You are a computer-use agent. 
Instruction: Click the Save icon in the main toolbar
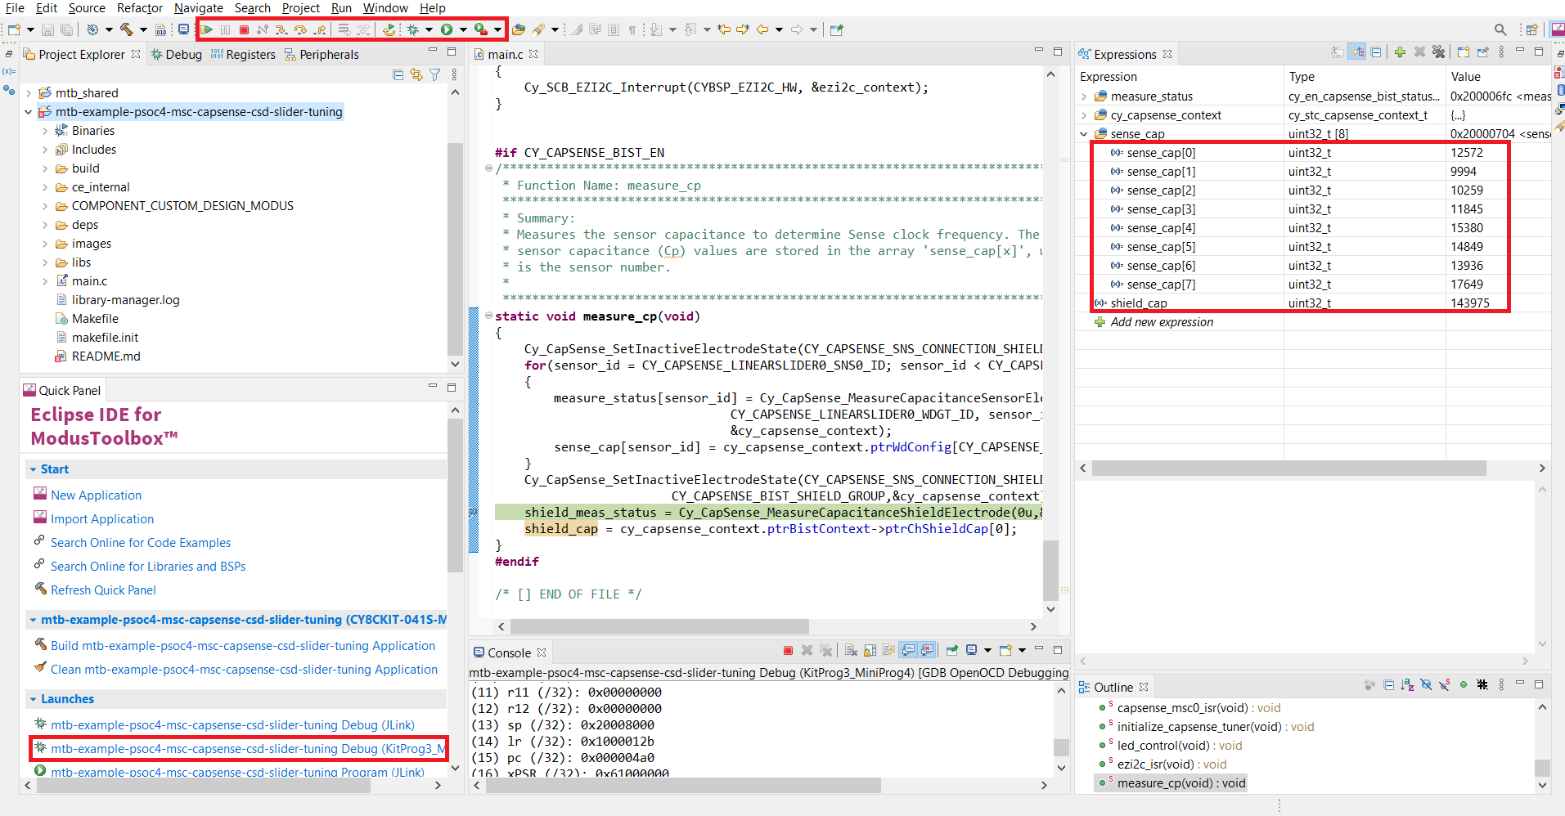[47, 30]
